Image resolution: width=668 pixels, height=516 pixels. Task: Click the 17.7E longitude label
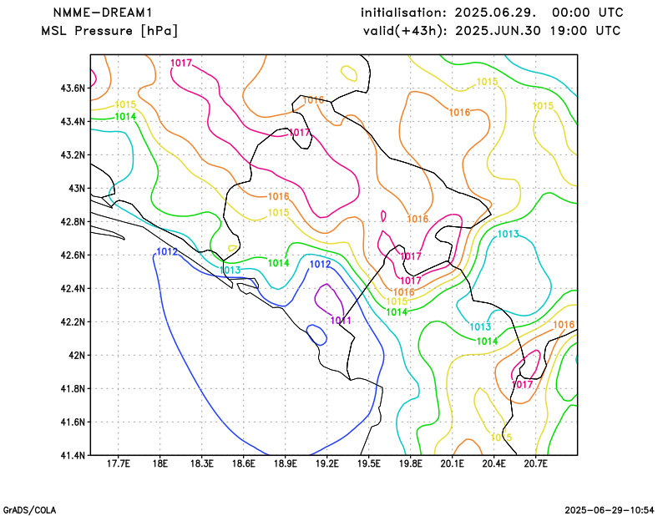click(119, 463)
